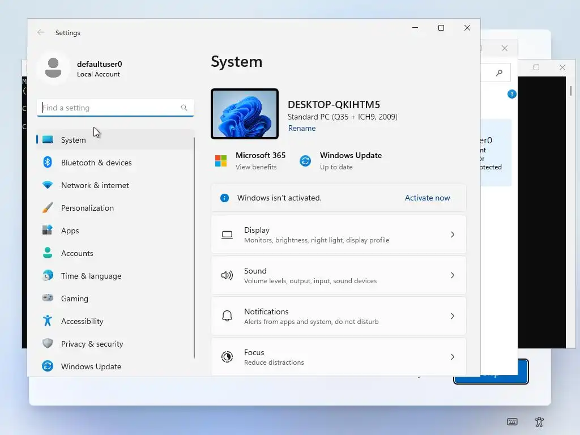
Task: Expand Focus settings chevron
Action: tap(453, 357)
